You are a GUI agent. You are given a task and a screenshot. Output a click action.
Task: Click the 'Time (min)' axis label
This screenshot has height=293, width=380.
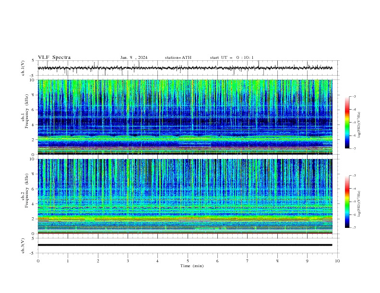(x=192, y=266)
